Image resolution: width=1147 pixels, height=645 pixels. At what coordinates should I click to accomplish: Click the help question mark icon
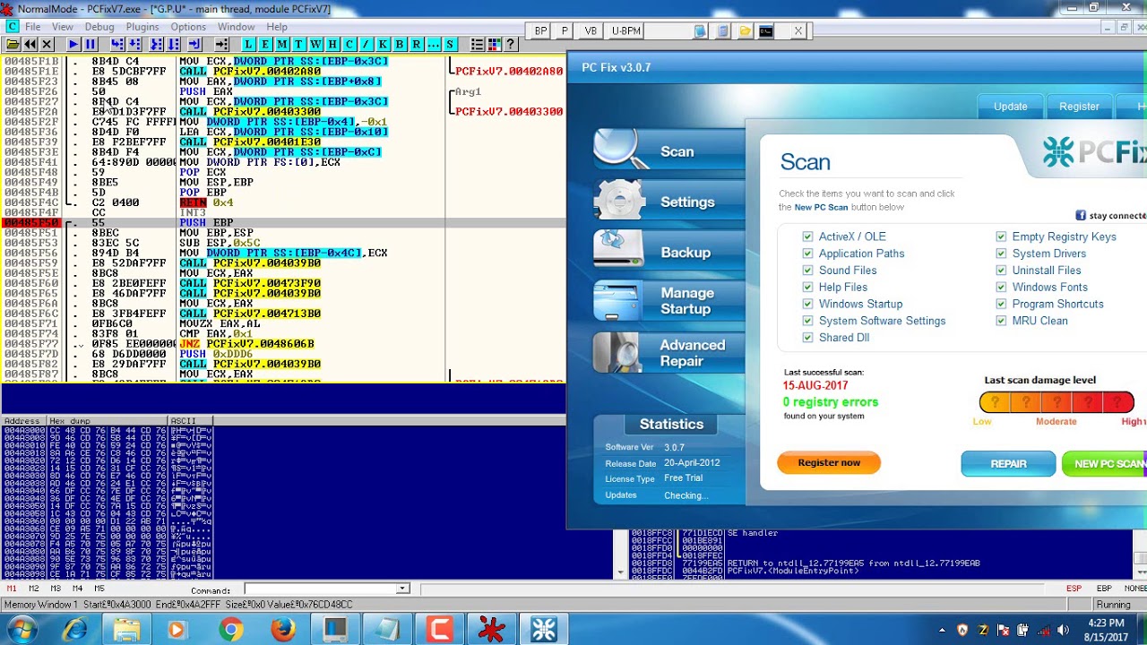[x=511, y=44]
